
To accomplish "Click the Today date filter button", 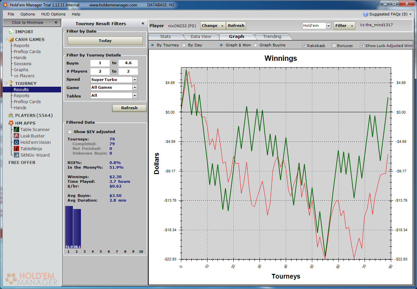I will (105, 41).
